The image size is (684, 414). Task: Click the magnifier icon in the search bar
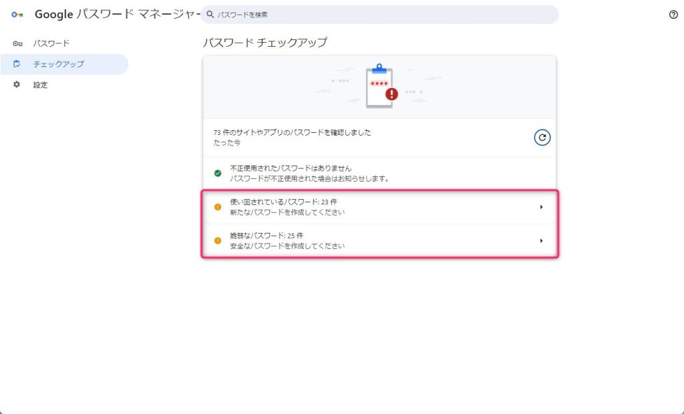(x=210, y=14)
